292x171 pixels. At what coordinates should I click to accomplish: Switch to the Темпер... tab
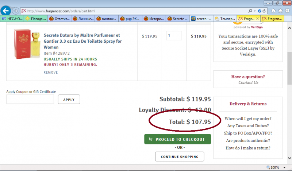[225, 19]
